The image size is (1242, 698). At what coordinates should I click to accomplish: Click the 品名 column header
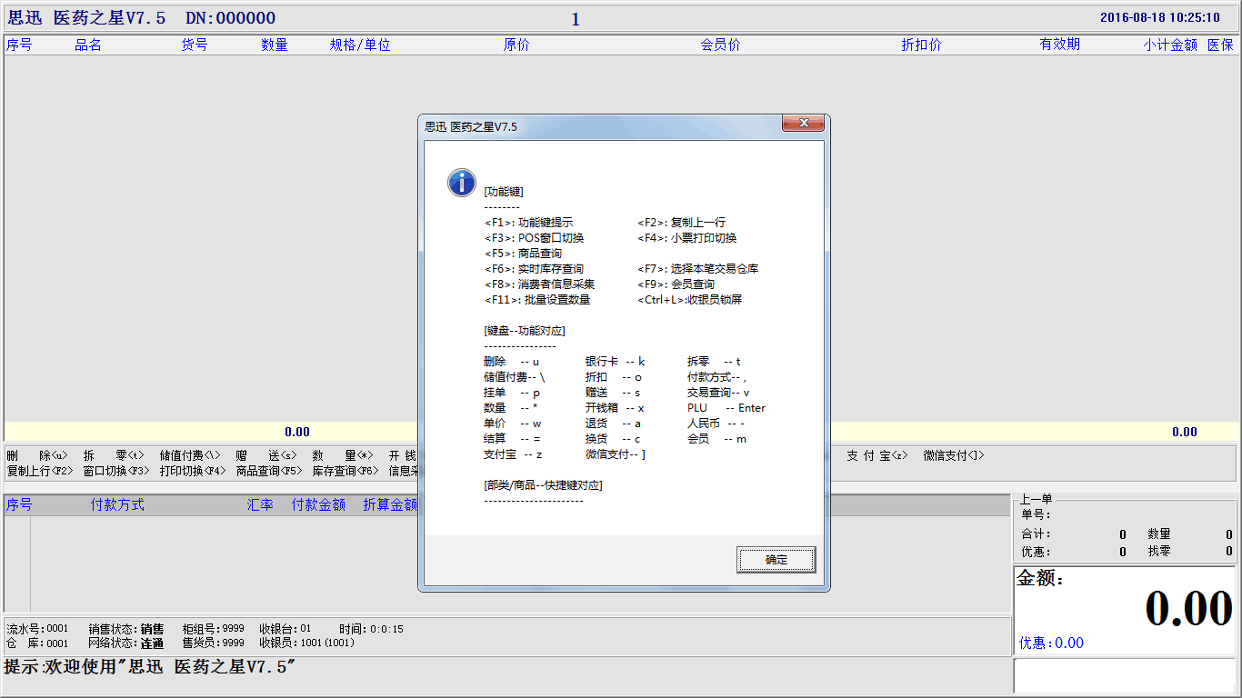coord(88,45)
